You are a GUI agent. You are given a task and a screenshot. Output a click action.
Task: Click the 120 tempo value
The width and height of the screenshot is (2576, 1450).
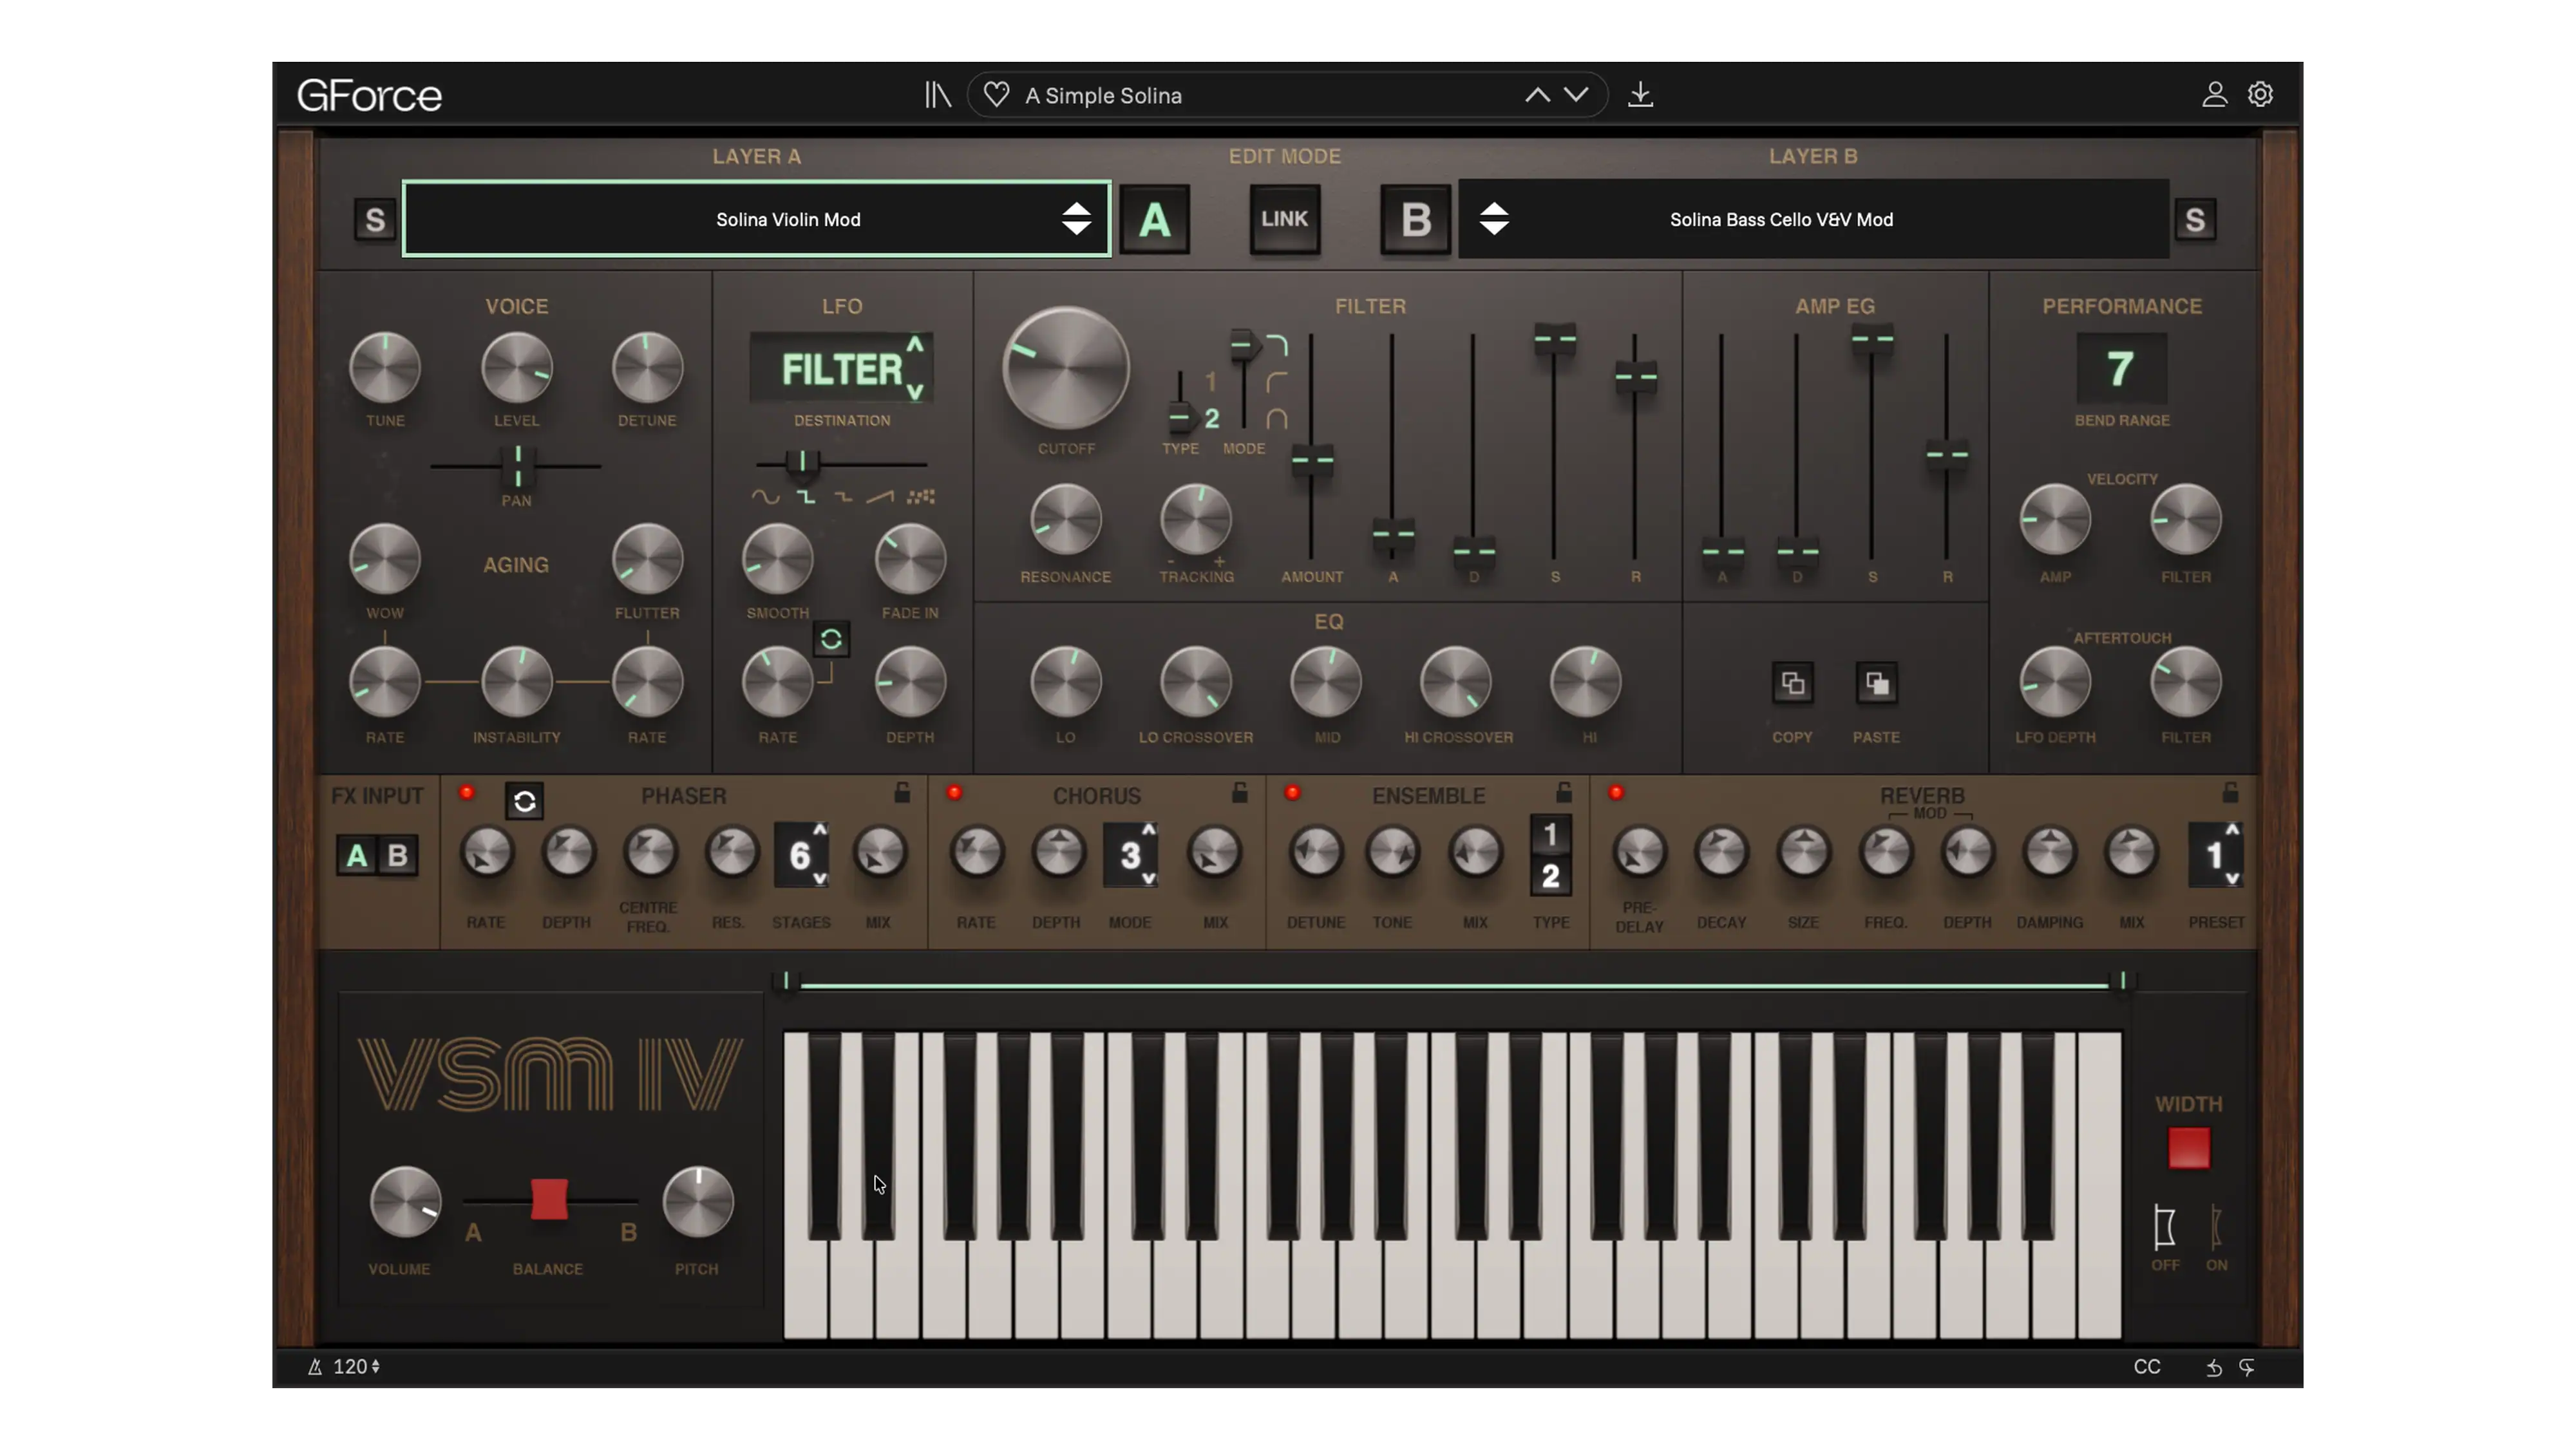[350, 1367]
